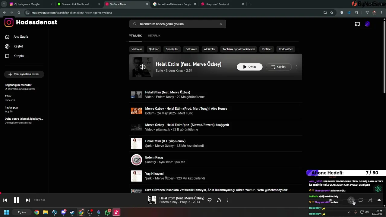Click Kaydet to save the song

[x=279, y=67]
